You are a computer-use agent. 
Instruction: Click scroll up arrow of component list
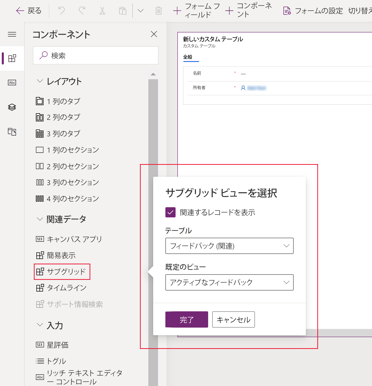tap(153, 74)
